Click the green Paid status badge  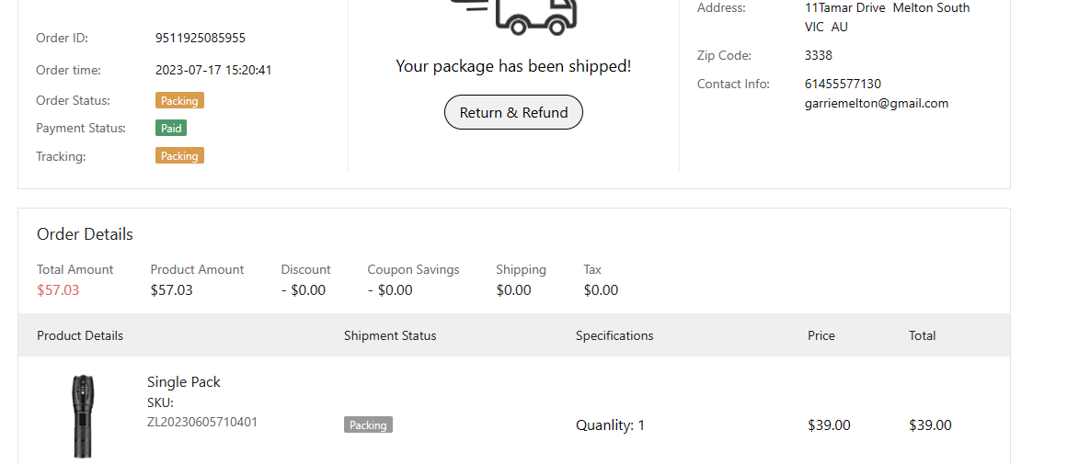tap(171, 129)
